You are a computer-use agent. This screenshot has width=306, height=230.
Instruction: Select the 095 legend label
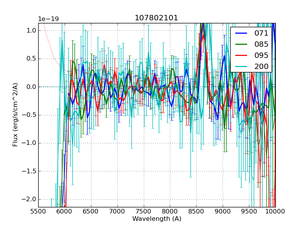pos(261,55)
